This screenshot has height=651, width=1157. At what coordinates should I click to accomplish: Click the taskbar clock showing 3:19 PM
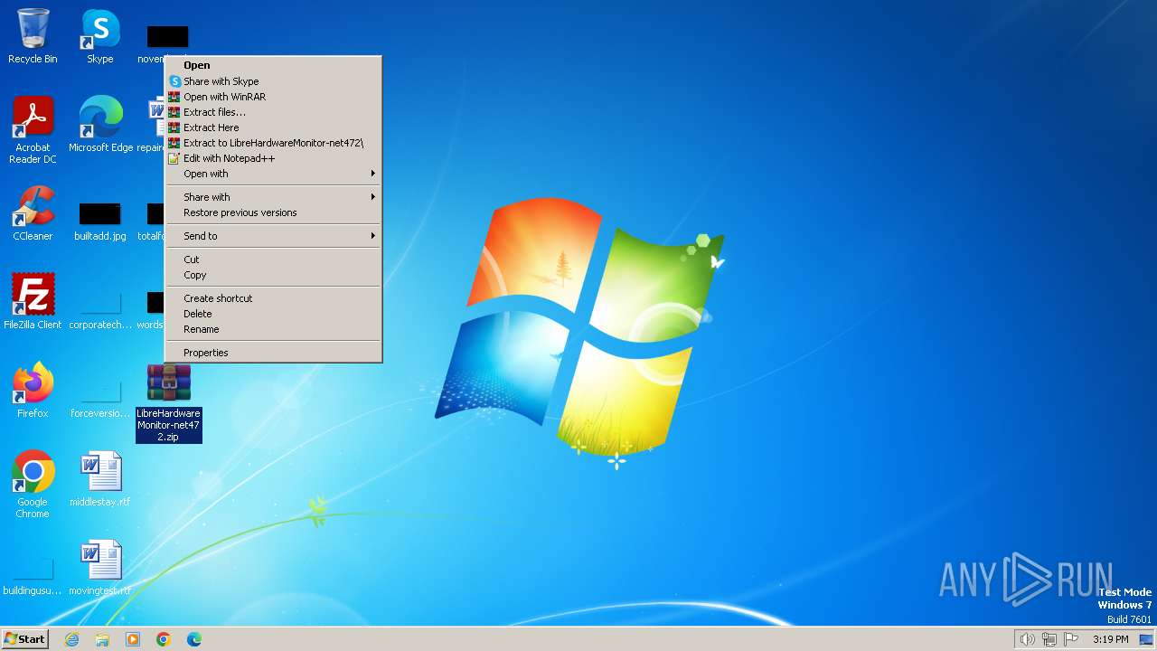pyautogui.click(x=1111, y=639)
